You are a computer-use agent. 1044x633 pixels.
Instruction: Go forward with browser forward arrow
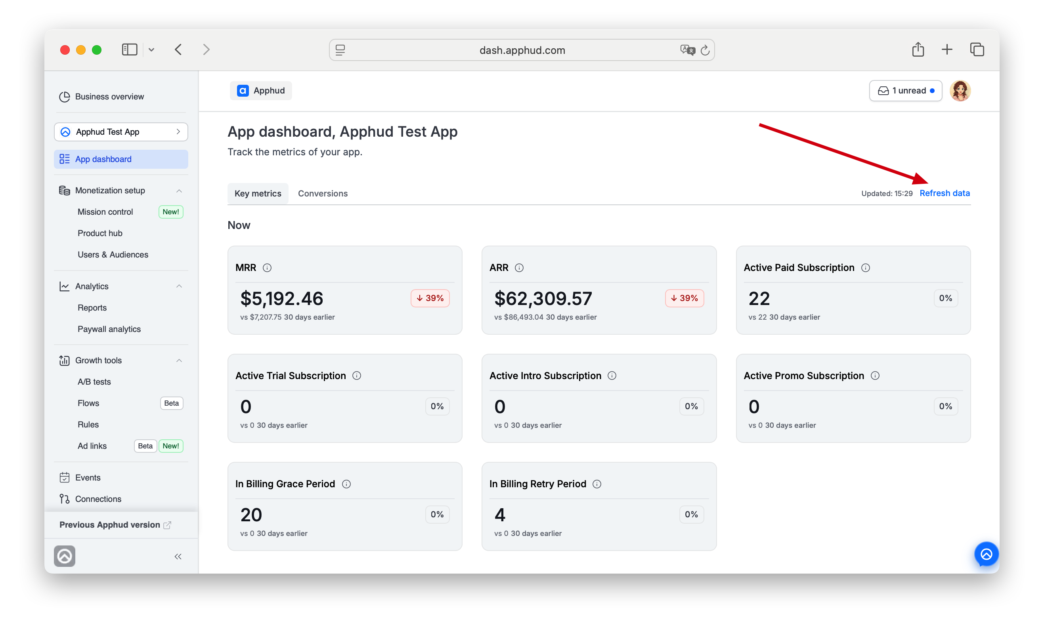click(207, 50)
